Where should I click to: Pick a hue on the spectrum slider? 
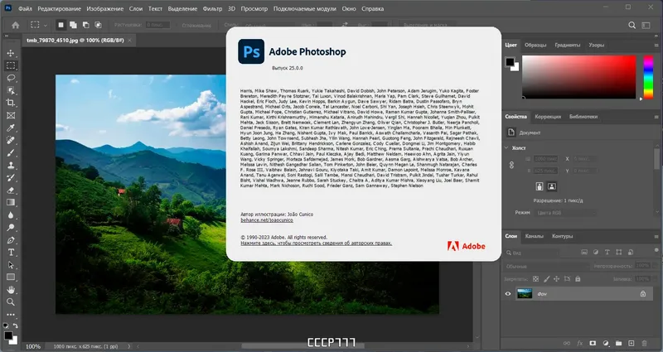point(648,77)
